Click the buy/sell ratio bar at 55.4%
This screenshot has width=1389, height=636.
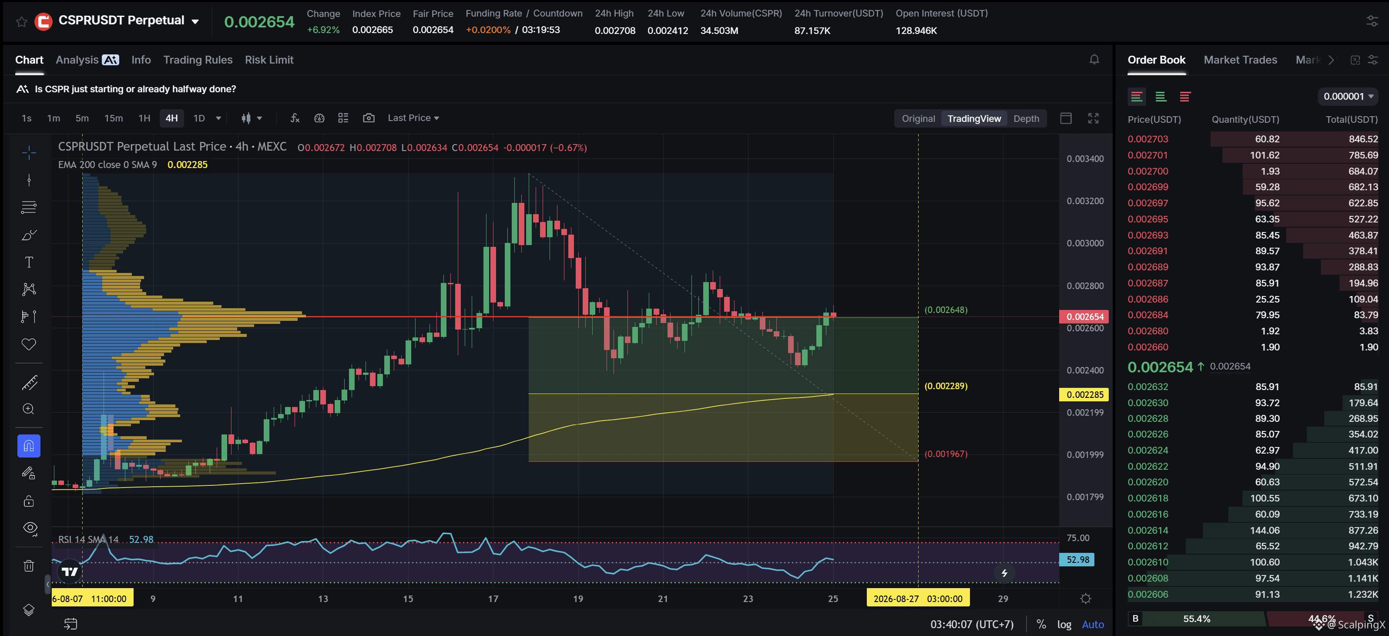pyautogui.click(x=1197, y=619)
